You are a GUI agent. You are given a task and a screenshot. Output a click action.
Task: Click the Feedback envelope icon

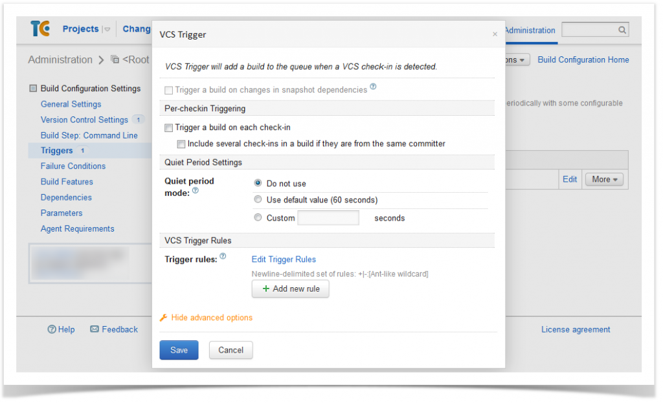click(96, 329)
